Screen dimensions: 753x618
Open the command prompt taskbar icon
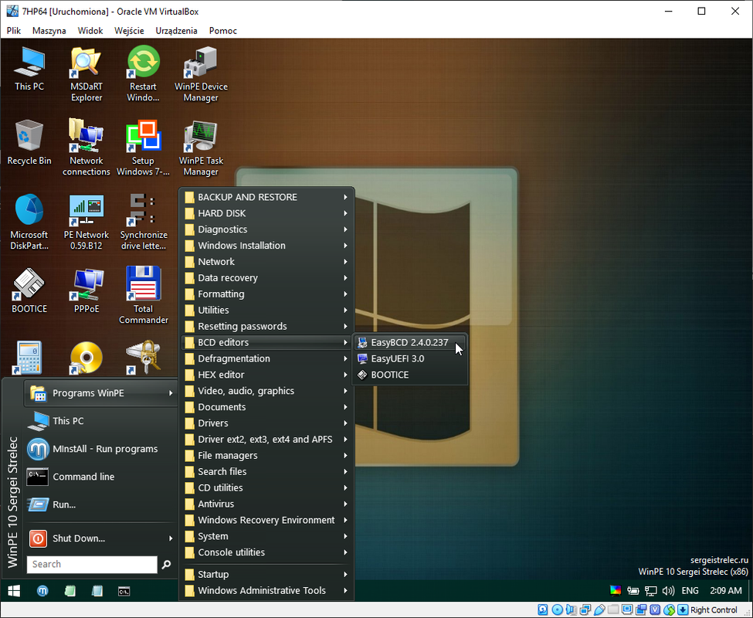click(x=124, y=591)
